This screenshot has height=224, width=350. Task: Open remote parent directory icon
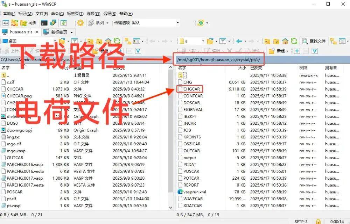tap(267, 41)
